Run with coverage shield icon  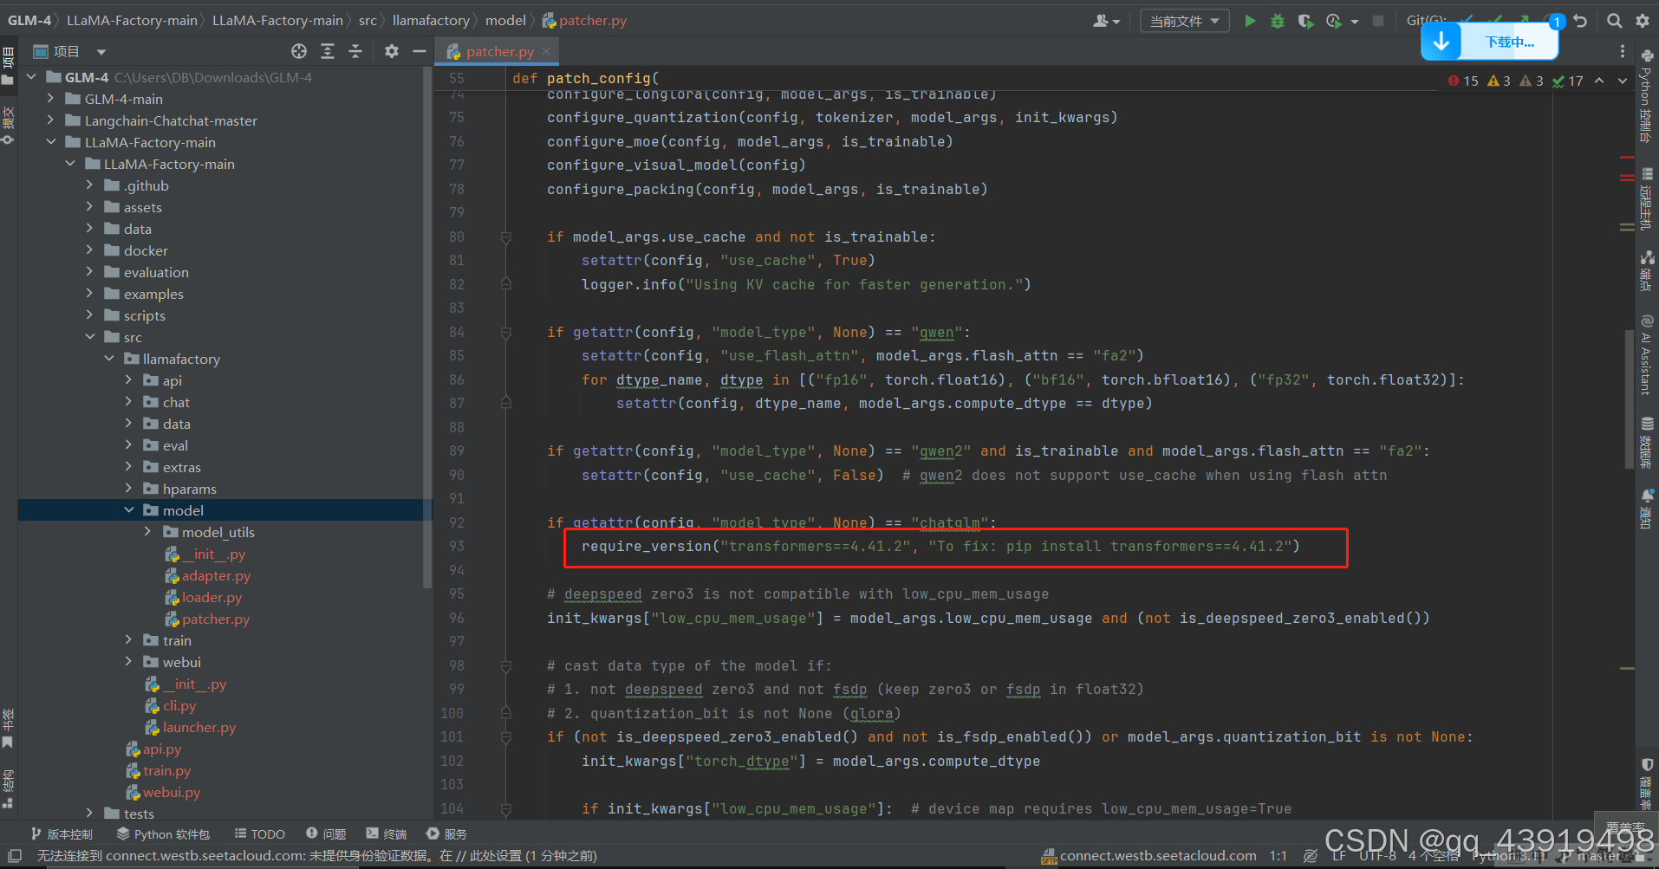point(1305,21)
